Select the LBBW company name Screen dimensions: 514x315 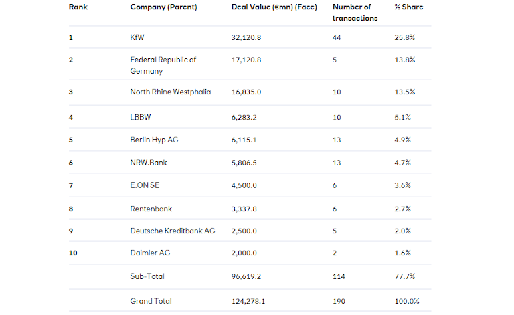click(x=141, y=118)
